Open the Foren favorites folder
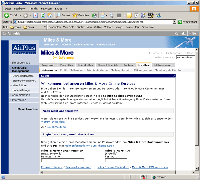Image resolution: width=200 pixels, height=180 pixels. [16, 27]
